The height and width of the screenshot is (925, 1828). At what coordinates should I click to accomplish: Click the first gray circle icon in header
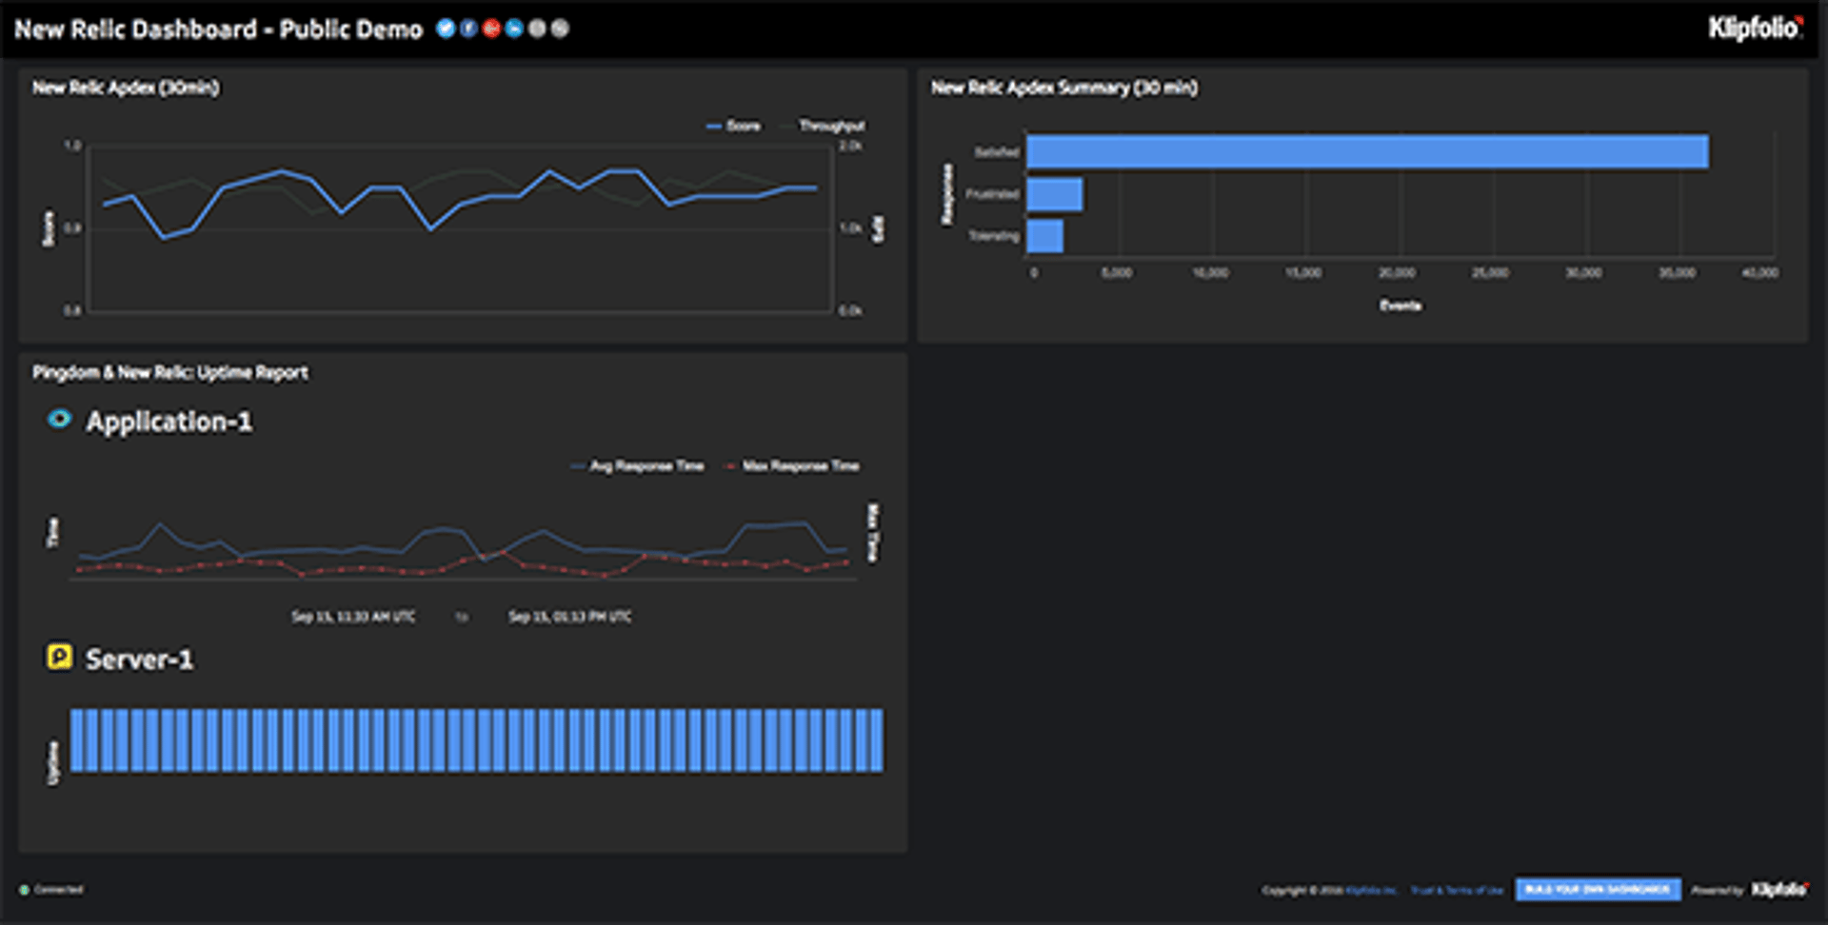[537, 29]
